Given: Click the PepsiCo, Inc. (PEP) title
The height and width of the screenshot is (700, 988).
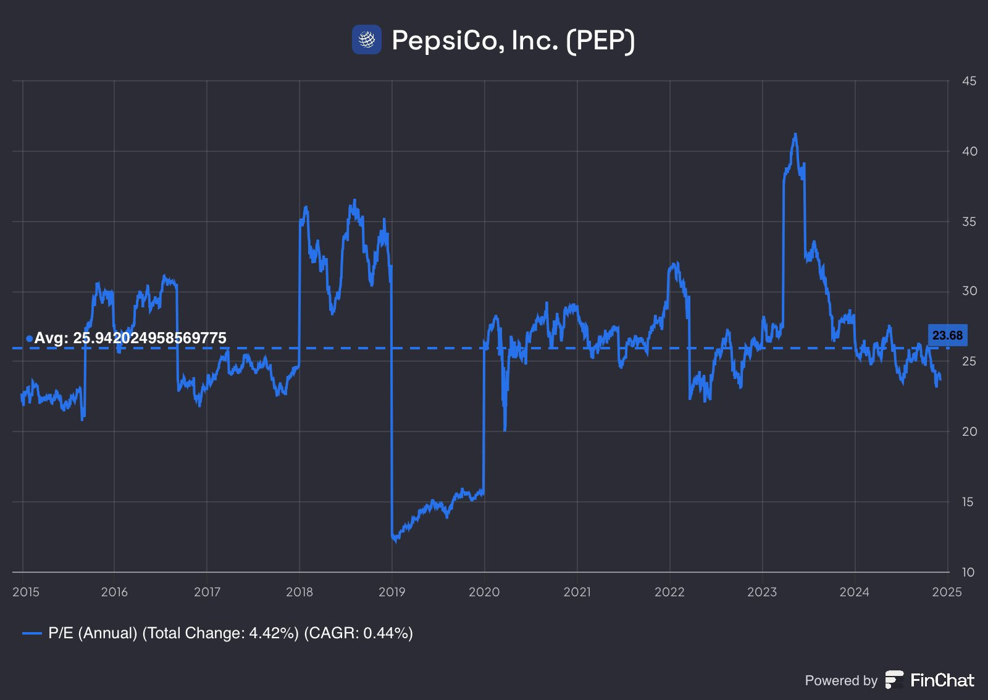Looking at the screenshot, I should click(513, 40).
